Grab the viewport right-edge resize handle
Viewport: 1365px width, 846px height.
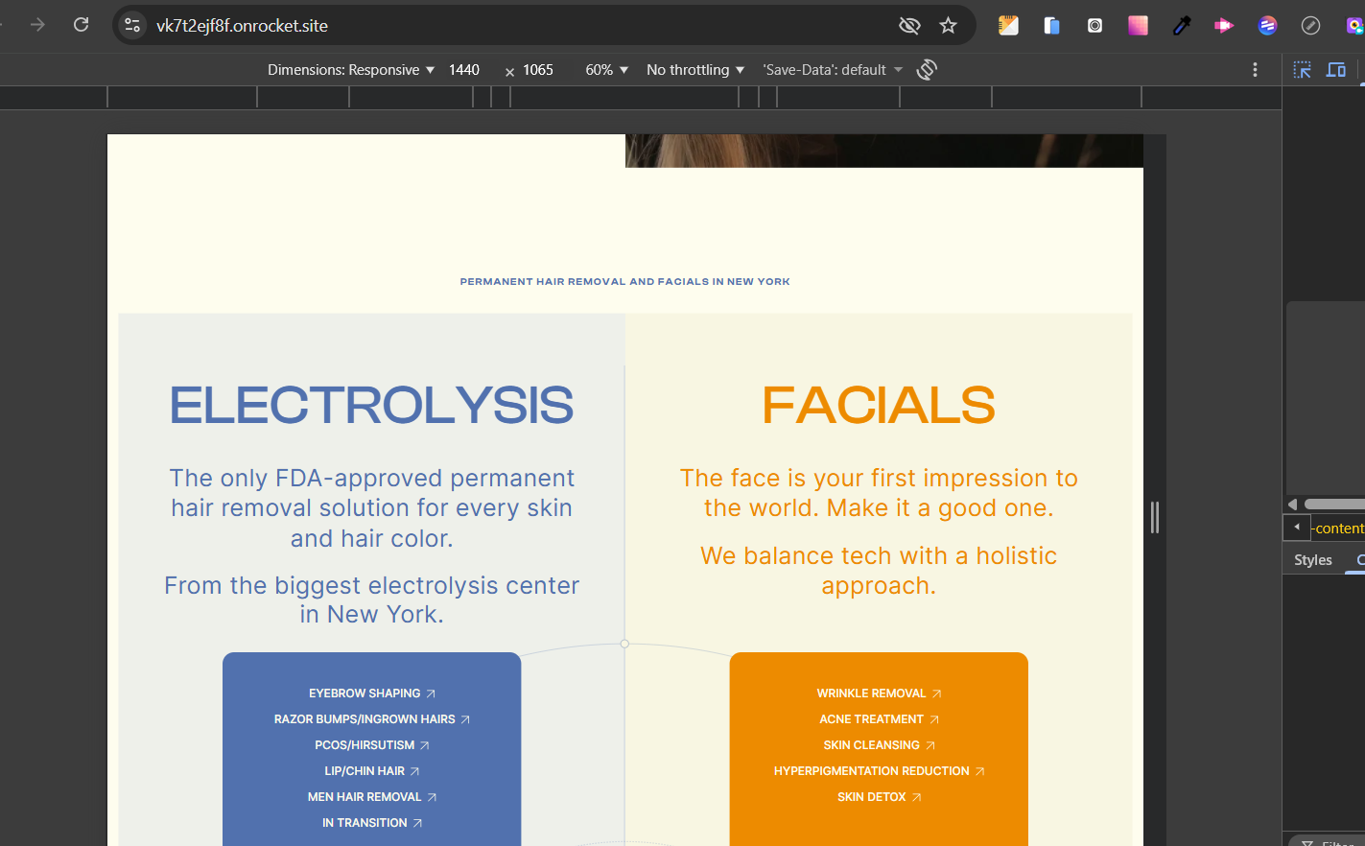coord(1155,518)
